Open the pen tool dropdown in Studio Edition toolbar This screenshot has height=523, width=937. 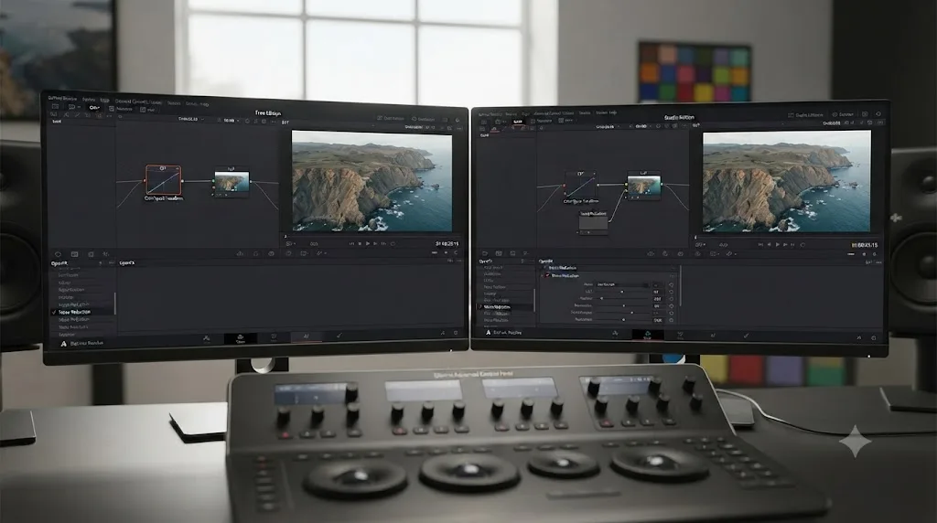tap(730, 254)
